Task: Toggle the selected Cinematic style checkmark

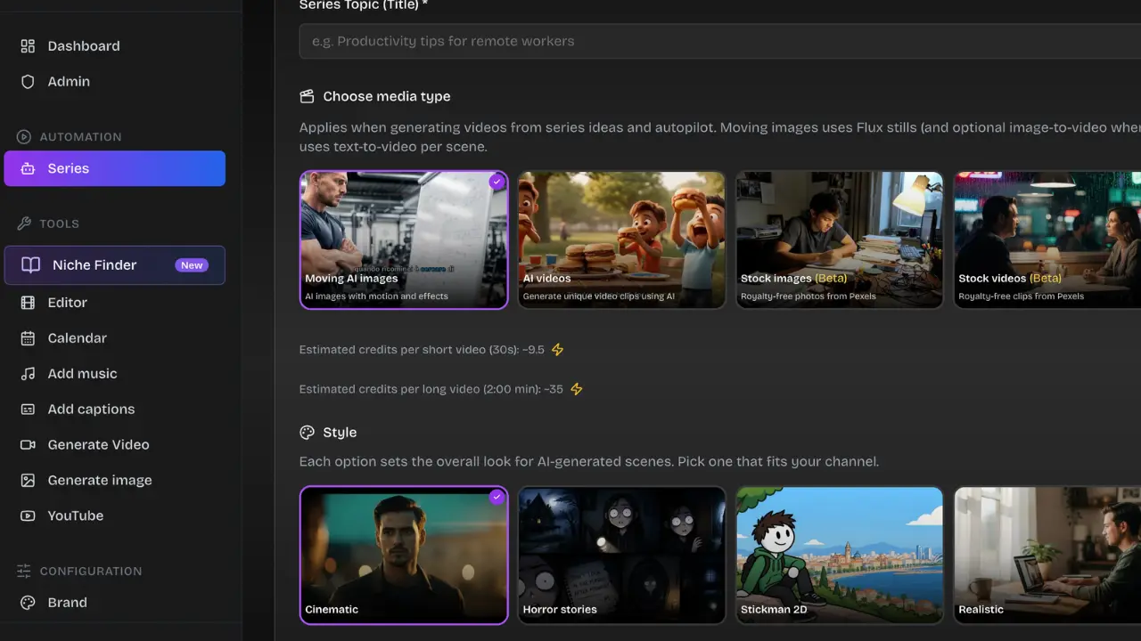Action: 497,497
